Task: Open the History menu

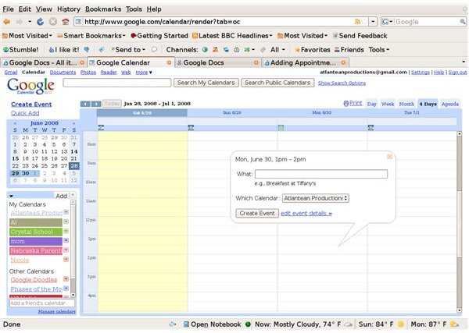Action: pyautogui.click(x=69, y=9)
